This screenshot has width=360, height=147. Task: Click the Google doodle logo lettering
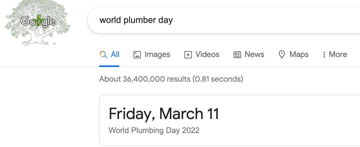[38, 21]
